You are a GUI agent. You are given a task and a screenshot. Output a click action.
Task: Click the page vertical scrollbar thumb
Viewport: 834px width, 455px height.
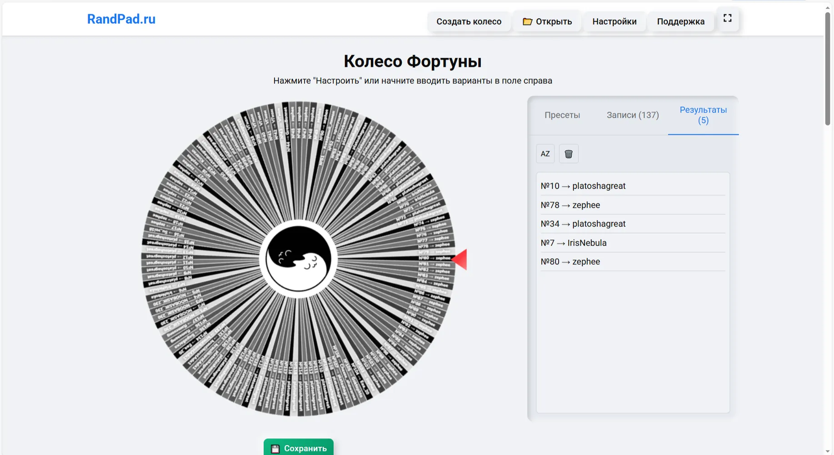click(828, 68)
